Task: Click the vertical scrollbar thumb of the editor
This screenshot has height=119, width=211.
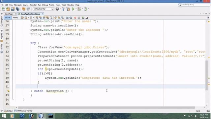Action: (x=207, y=75)
